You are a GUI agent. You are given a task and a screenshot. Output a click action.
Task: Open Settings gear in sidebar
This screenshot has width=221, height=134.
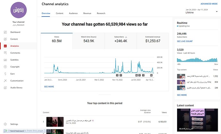5,124
